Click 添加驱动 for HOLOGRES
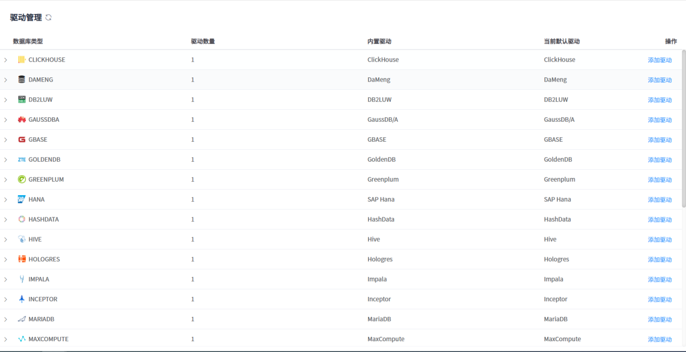The width and height of the screenshot is (686, 352). pos(660,260)
